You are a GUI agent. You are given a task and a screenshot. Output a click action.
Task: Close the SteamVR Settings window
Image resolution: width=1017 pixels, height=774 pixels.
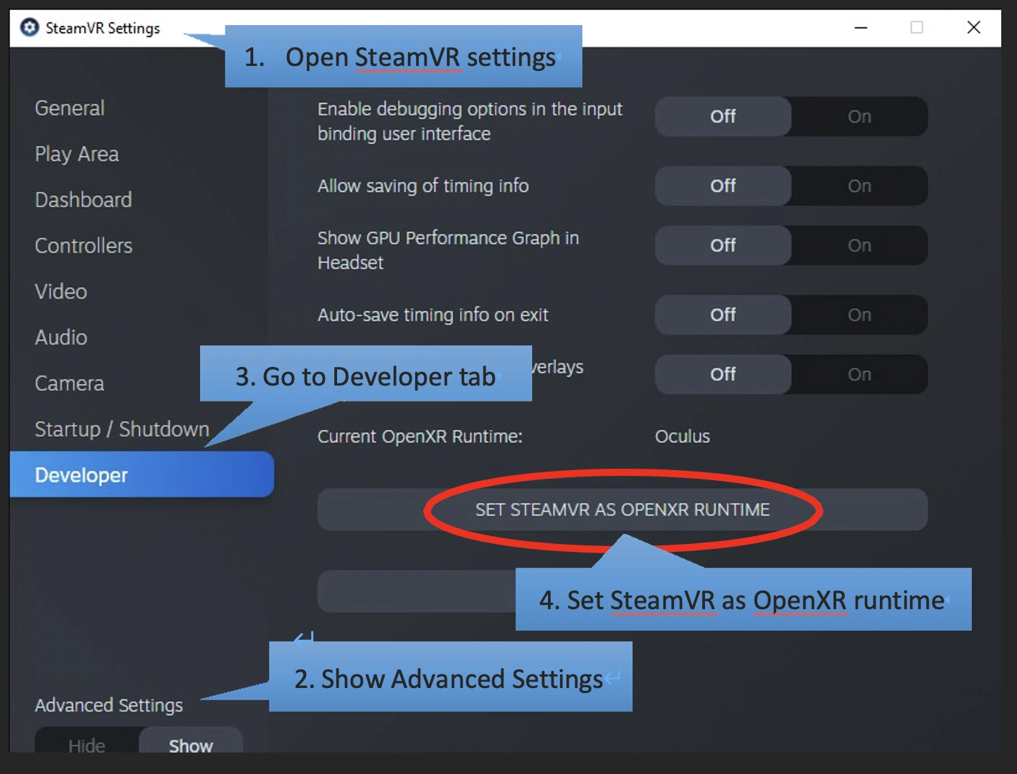click(973, 27)
